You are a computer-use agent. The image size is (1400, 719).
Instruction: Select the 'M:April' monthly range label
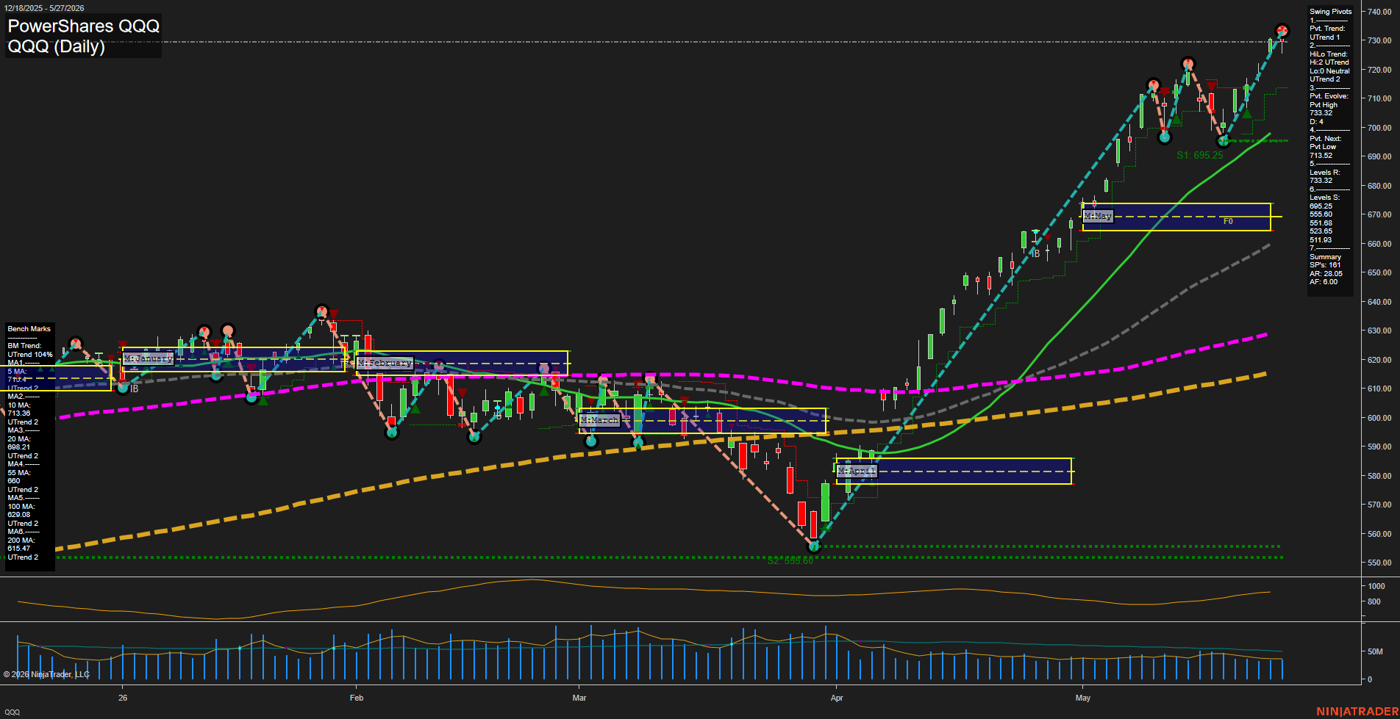(x=857, y=471)
